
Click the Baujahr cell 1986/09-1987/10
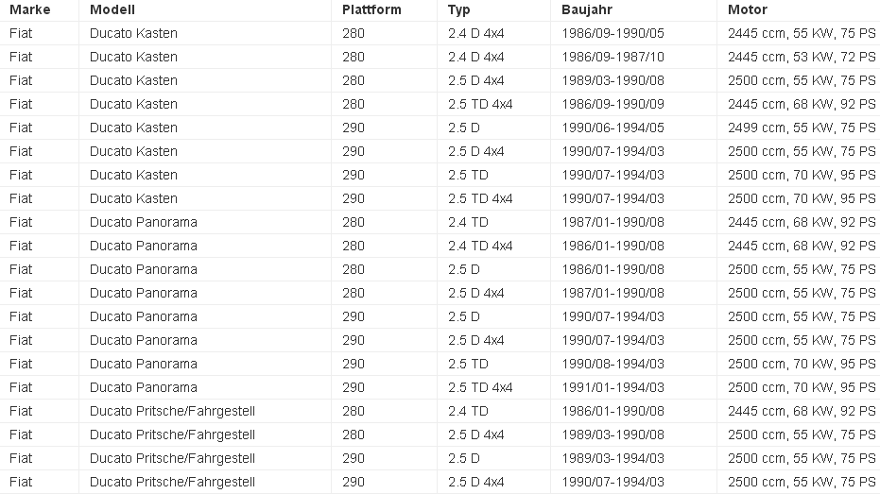(x=613, y=57)
